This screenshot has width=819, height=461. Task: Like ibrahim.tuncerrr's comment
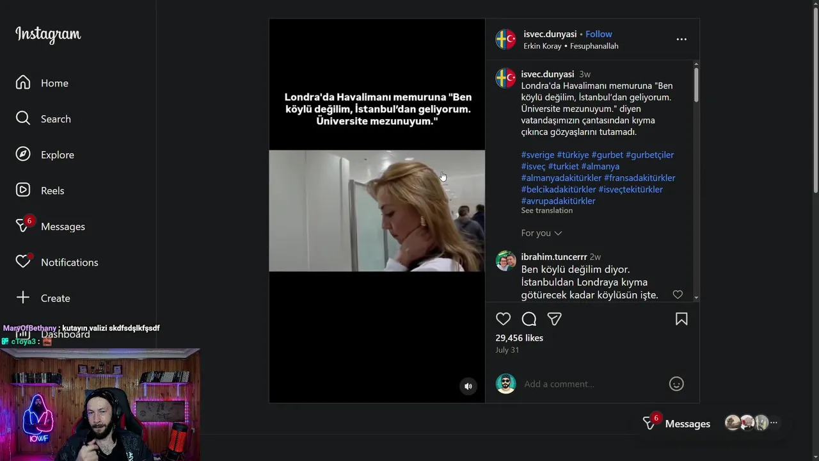pos(678,295)
